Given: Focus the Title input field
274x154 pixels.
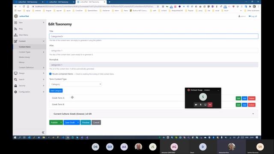Looking at the screenshot, I should [x=154, y=36].
